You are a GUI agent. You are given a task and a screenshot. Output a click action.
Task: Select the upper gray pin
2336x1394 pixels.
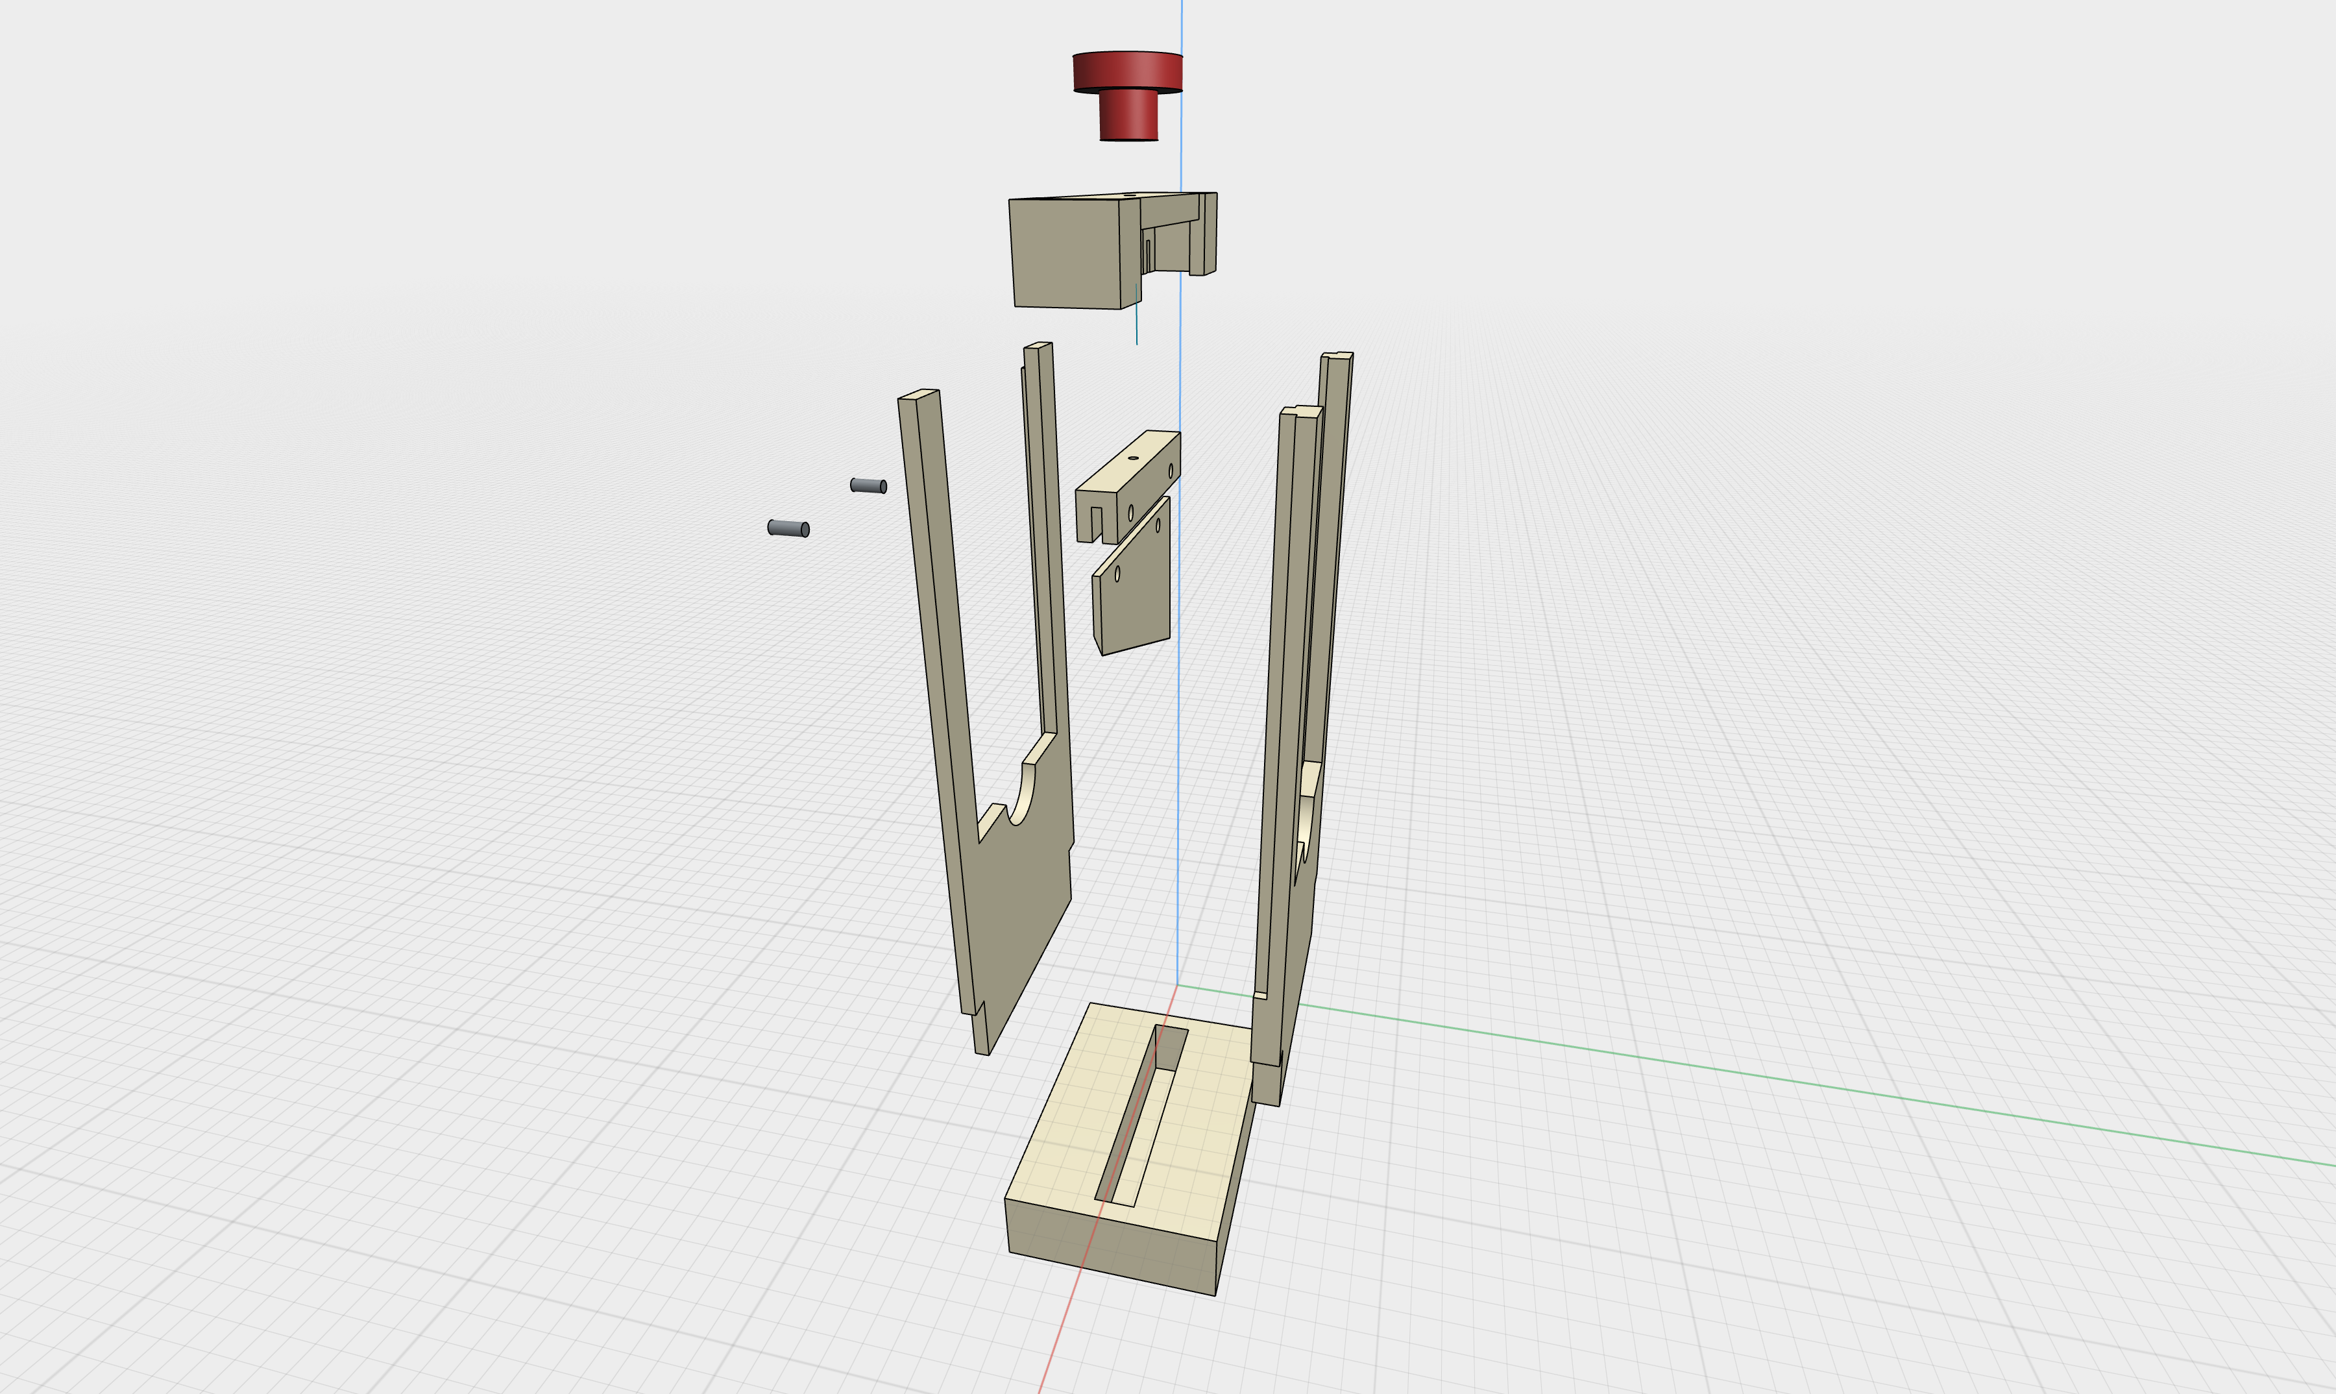868,485
